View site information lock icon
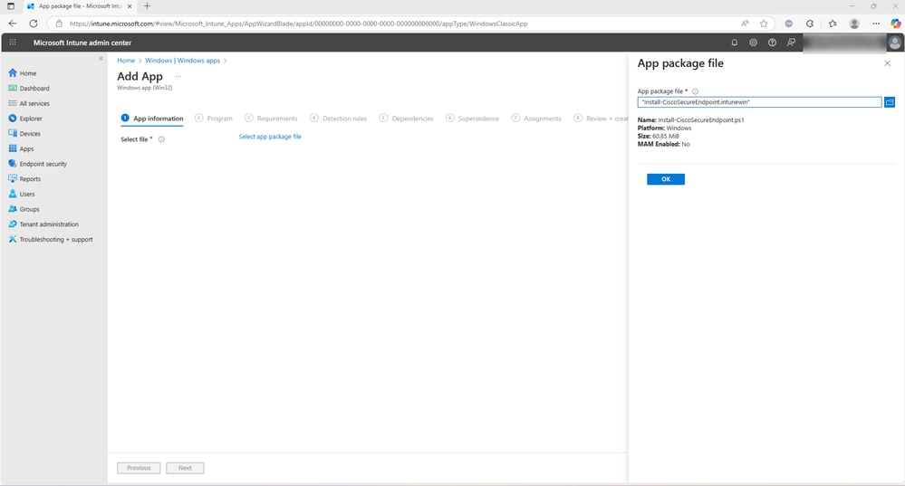Viewport: 905px width, 486px height. coord(59,24)
